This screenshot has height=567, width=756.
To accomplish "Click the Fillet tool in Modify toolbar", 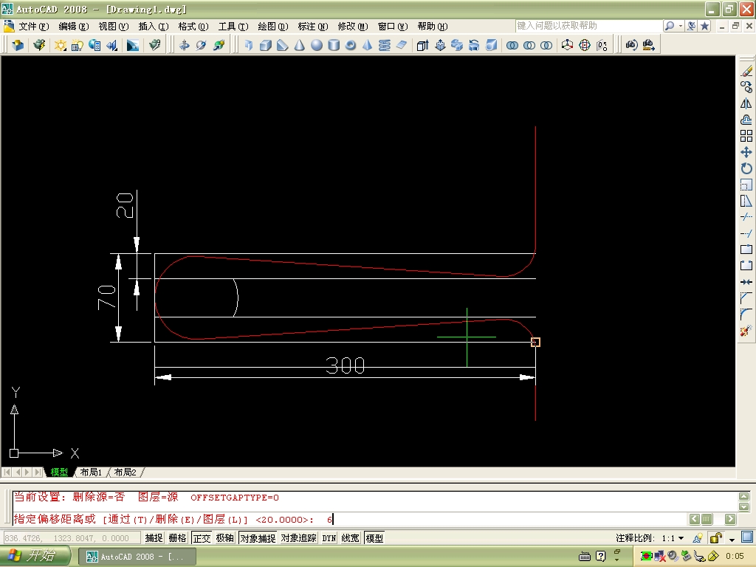I will [x=746, y=315].
